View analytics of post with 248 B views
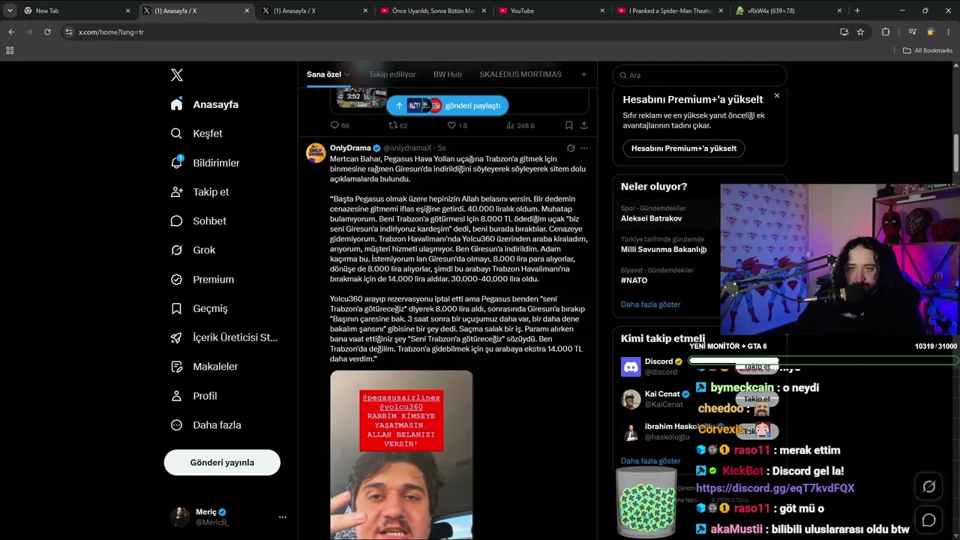Viewport: 960px width, 540px height. click(520, 125)
